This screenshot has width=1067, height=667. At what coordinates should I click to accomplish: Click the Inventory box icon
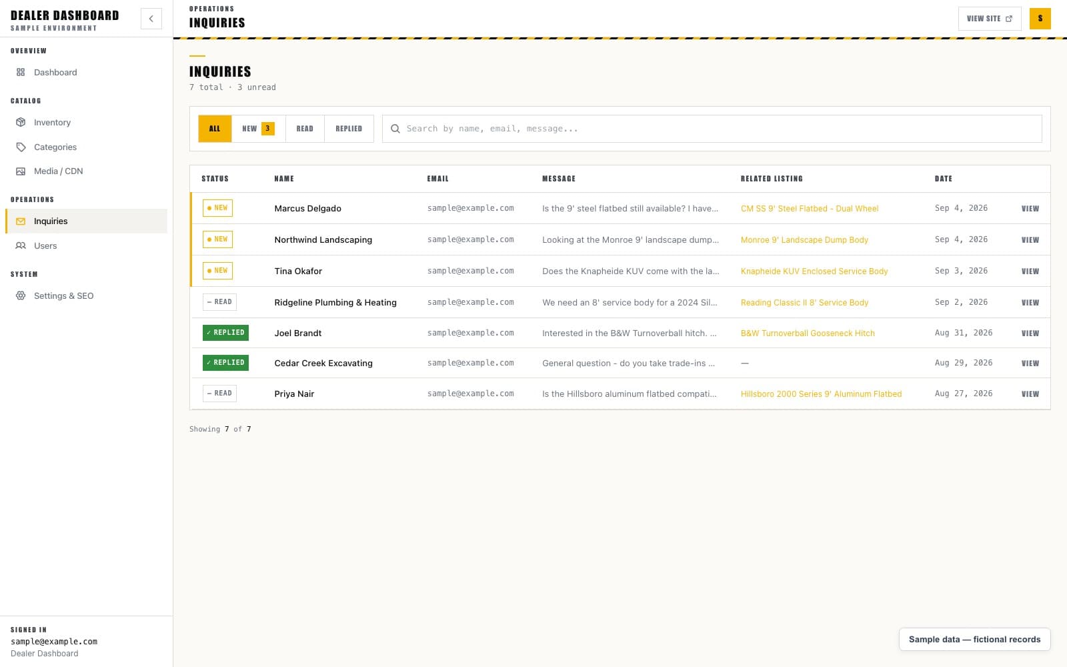[21, 122]
